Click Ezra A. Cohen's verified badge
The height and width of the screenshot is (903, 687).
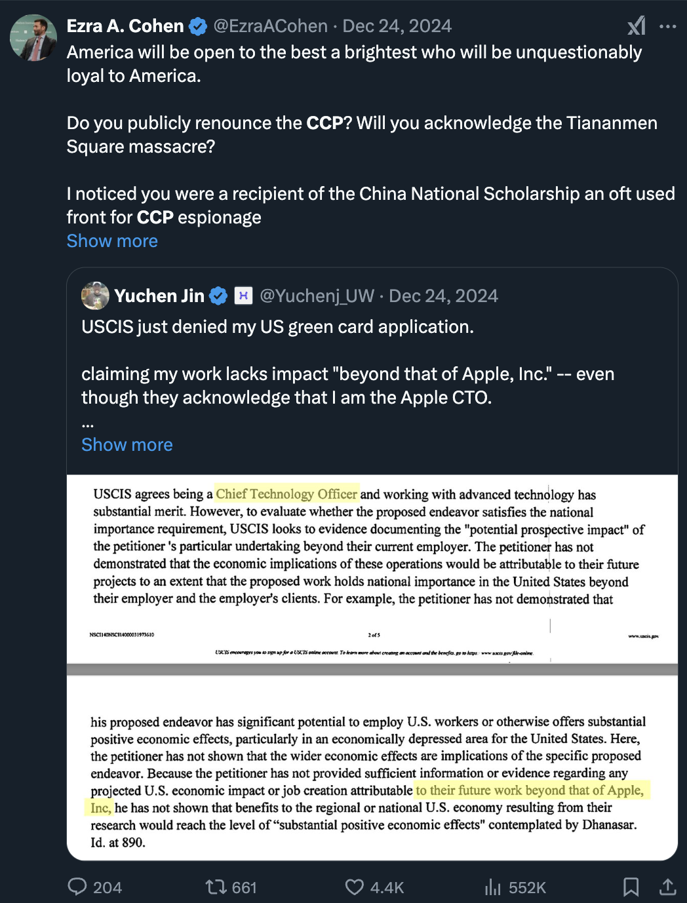199,27
